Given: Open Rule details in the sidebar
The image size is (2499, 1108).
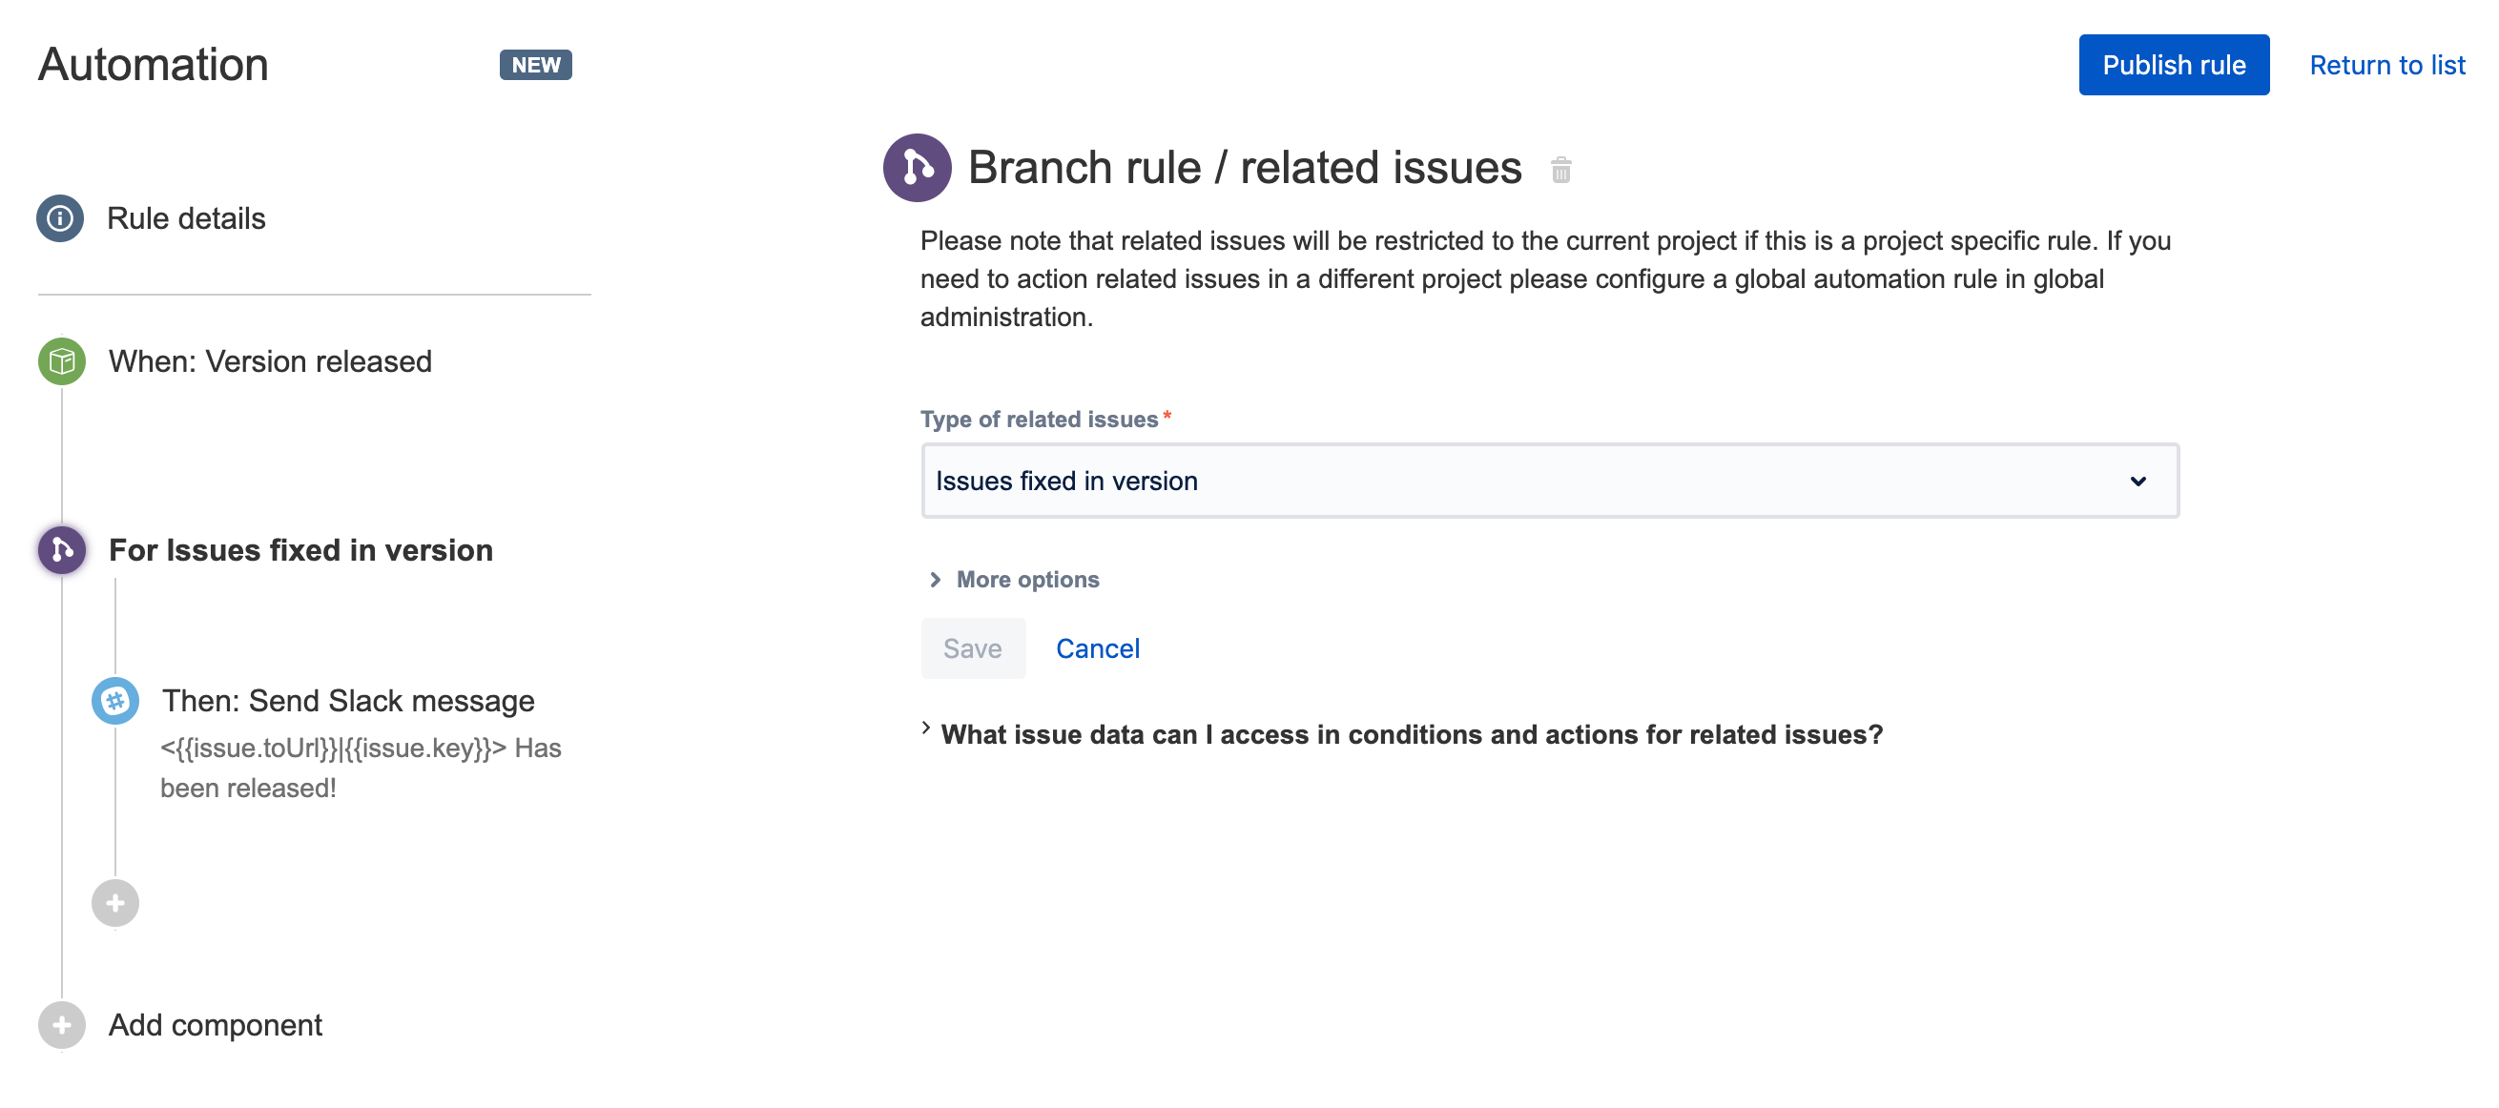Looking at the screenshot, I should pyautogui.click(x=186, y=218).
